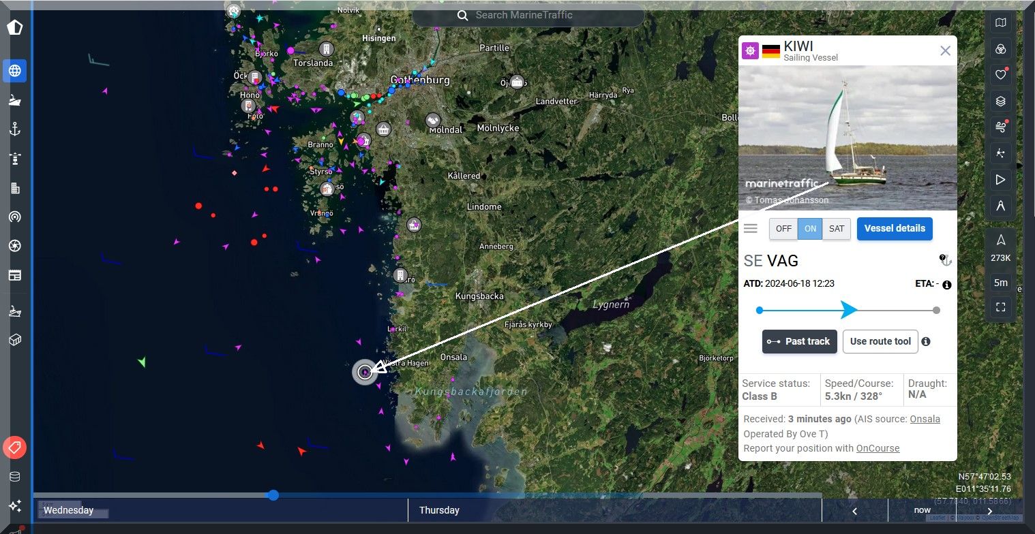Open the wind weather layer icon
The width and height of the screenshot is (1035, 534).
click(x=1000, y=127)
